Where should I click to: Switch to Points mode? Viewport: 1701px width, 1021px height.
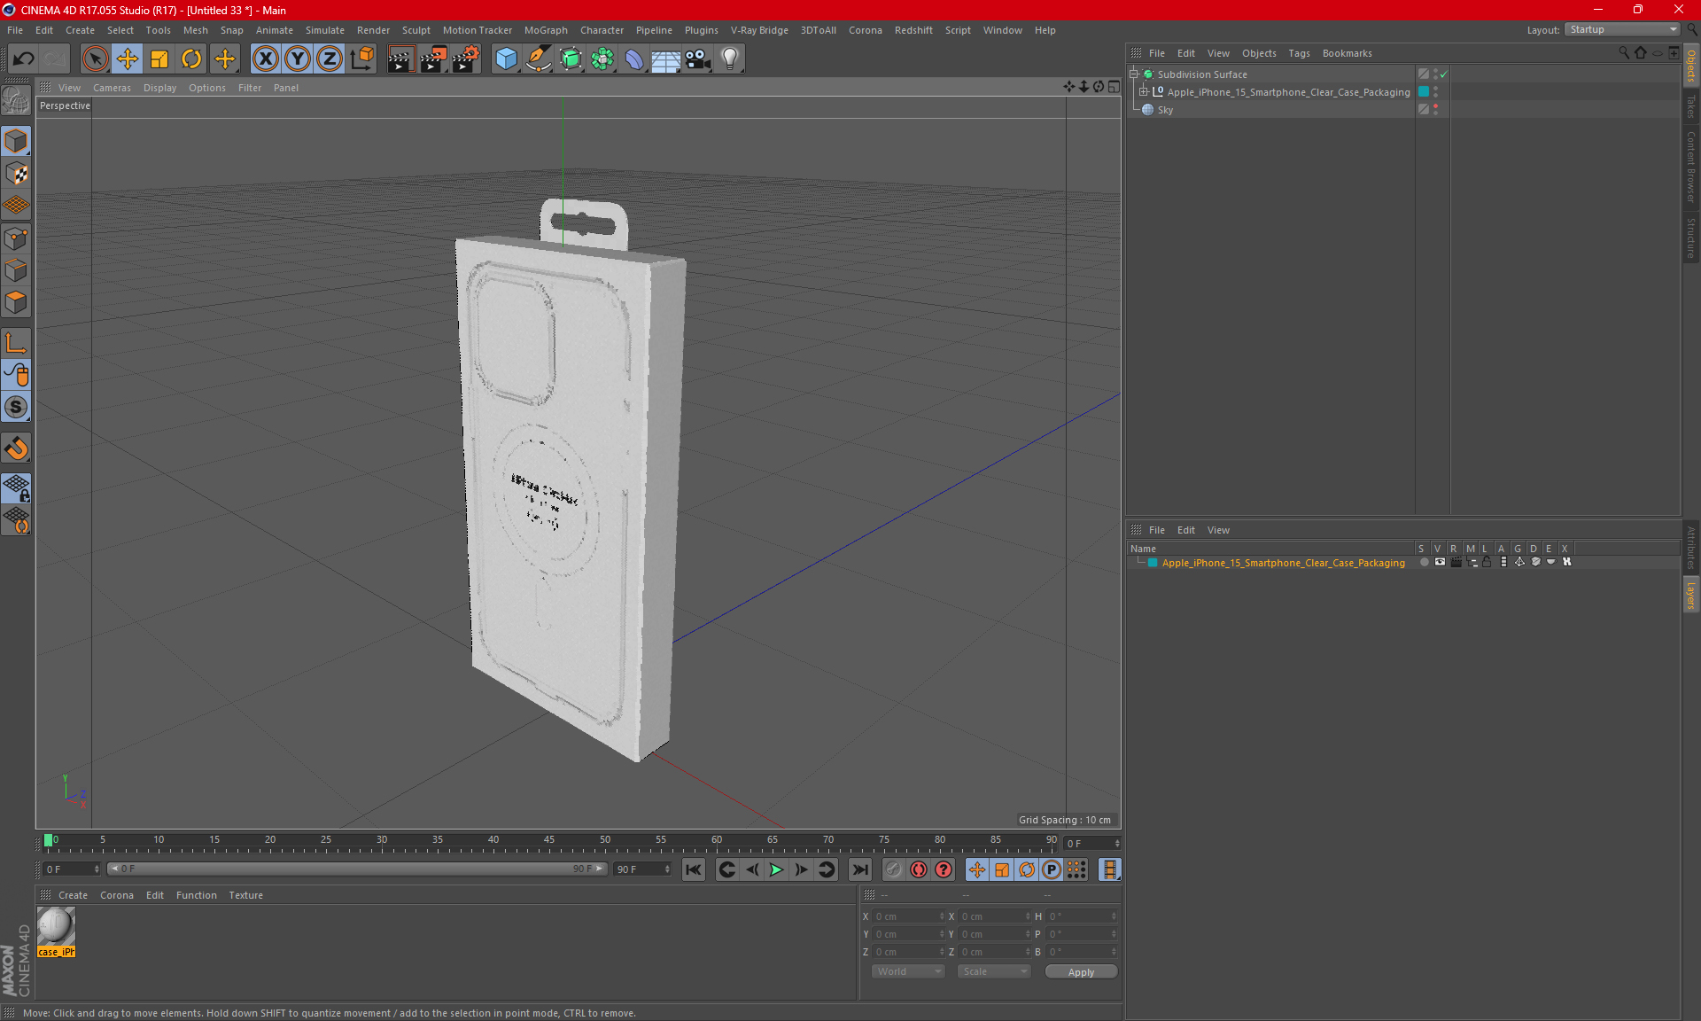coord(16,238)
